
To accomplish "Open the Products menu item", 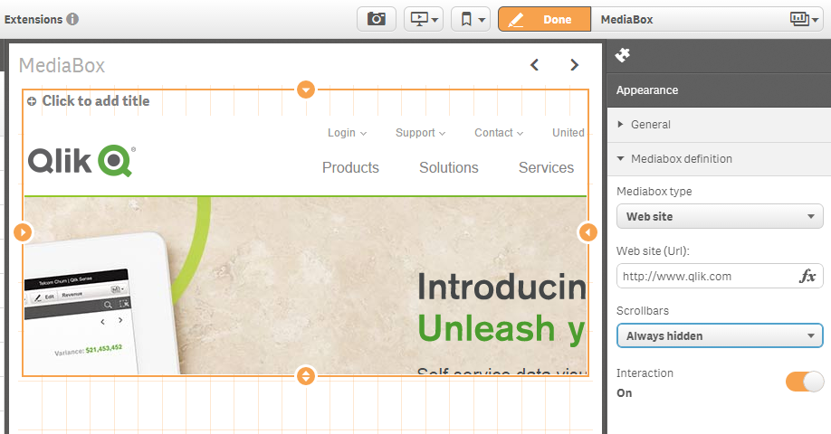I will [350, 168].
